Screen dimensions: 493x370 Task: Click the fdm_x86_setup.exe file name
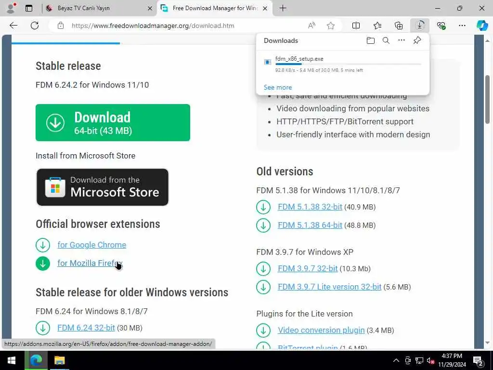tap(299, 58)
